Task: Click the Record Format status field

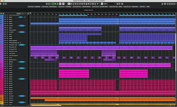Action: pyautogui.click(x=100, y=7)
